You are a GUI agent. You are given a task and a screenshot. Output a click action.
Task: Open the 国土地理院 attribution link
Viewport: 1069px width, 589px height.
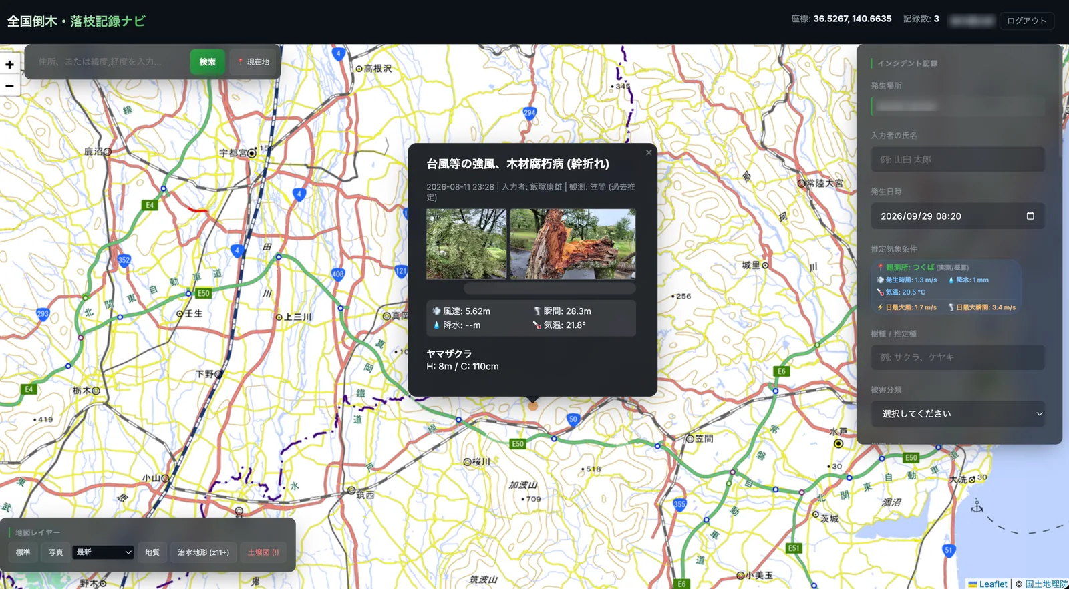click(x=1047, y=584)
